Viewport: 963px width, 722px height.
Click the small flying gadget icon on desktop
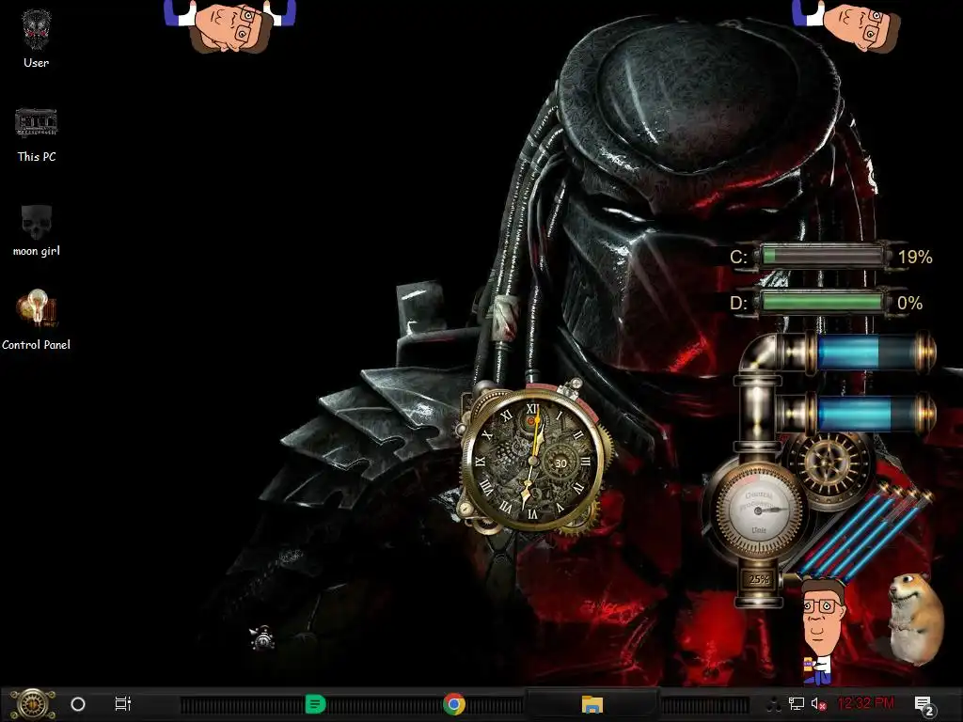263,638
